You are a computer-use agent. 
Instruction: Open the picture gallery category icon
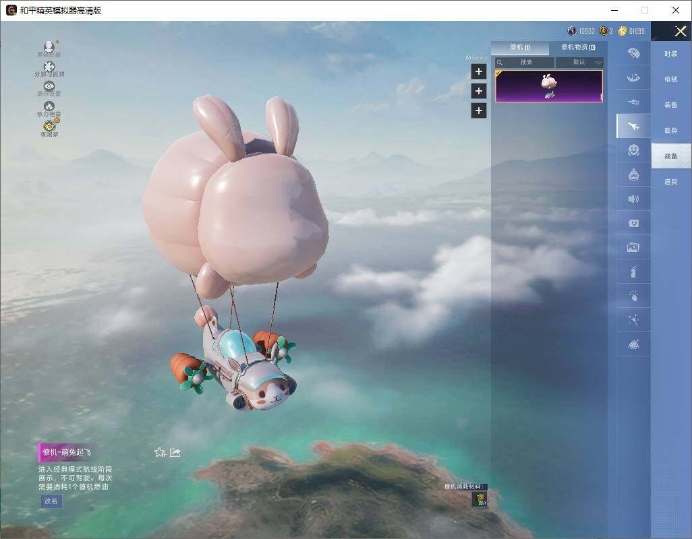pyautogui.click(x=633, y=248)
